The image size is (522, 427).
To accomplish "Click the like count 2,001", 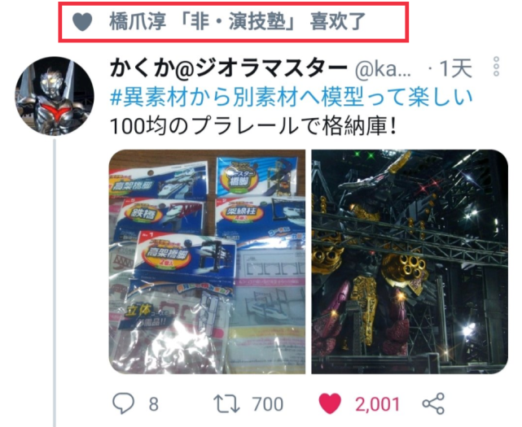I will (377, 405).
